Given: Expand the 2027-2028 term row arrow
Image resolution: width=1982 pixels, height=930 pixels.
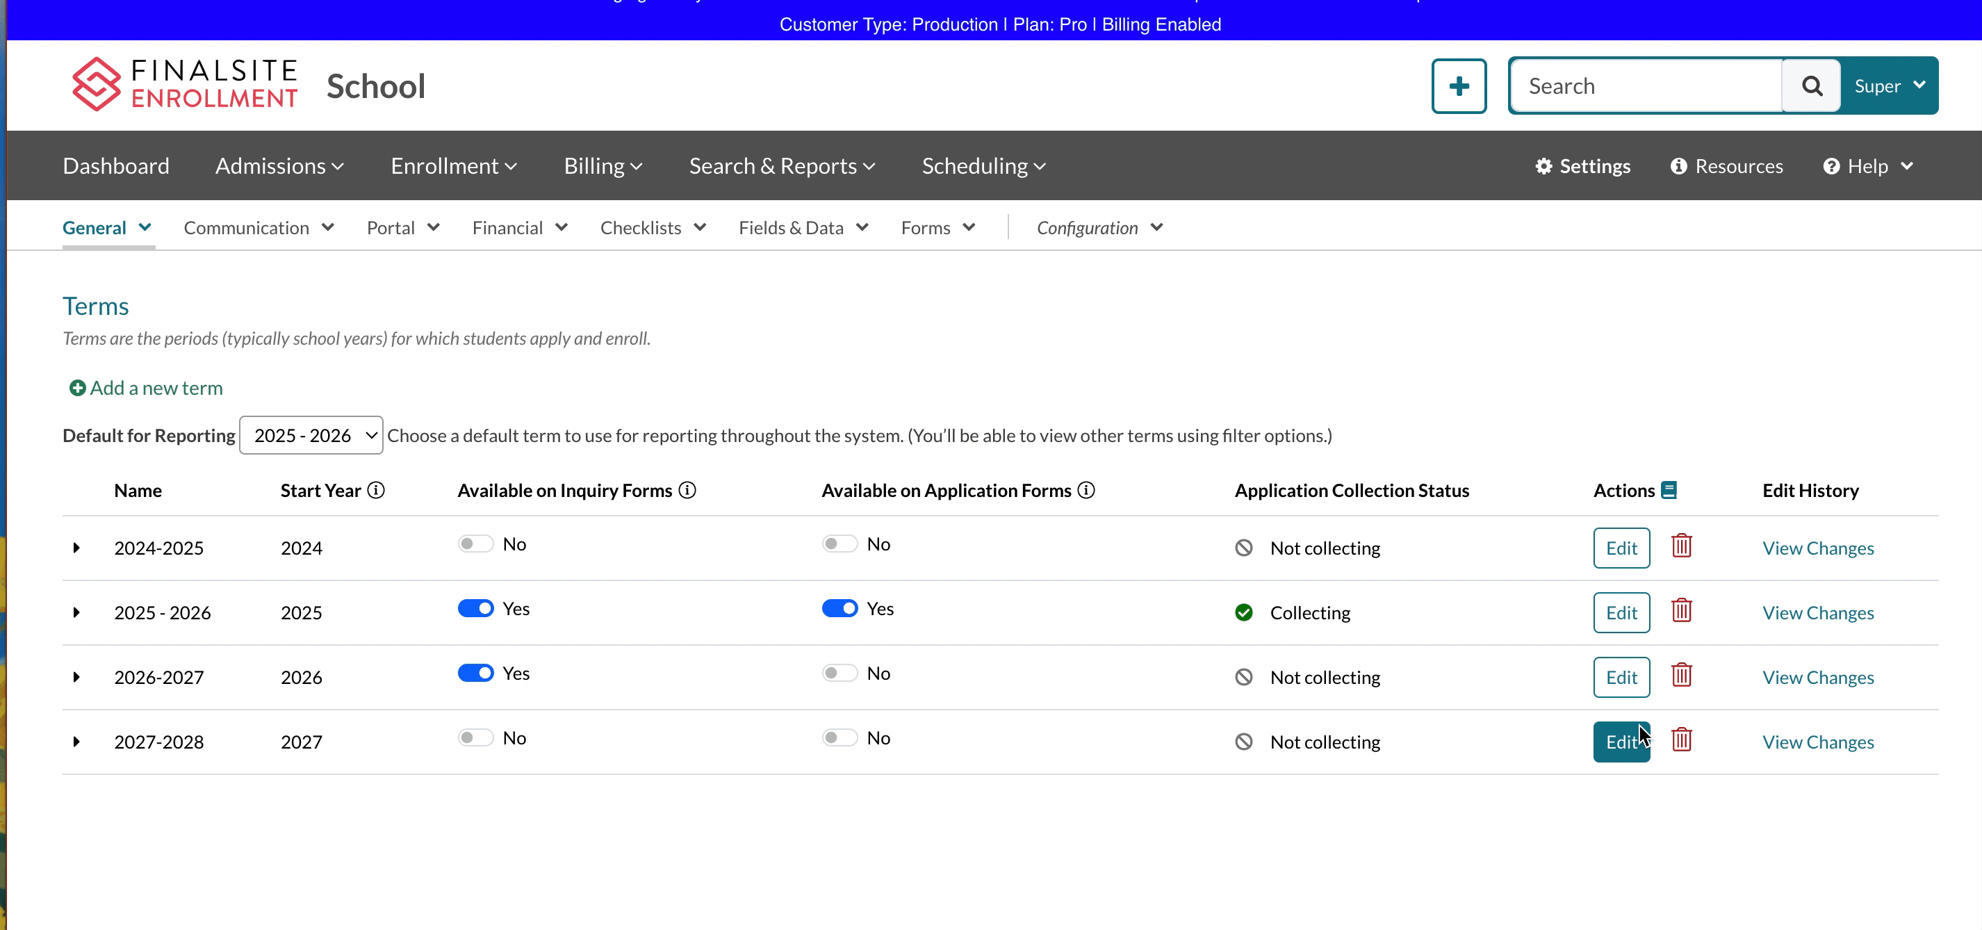Looking at the screenshot, I should coord(76,742).
